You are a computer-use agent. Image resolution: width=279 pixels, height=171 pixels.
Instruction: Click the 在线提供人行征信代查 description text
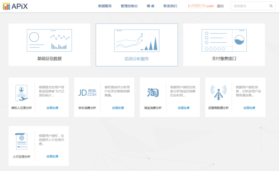coord(51,140)
